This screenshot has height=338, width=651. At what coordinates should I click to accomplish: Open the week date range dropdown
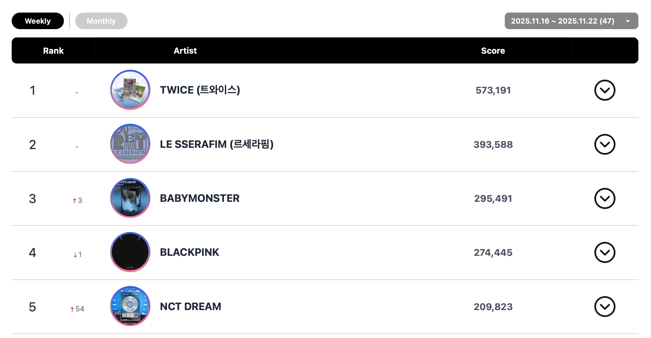[x=571, y=21]
